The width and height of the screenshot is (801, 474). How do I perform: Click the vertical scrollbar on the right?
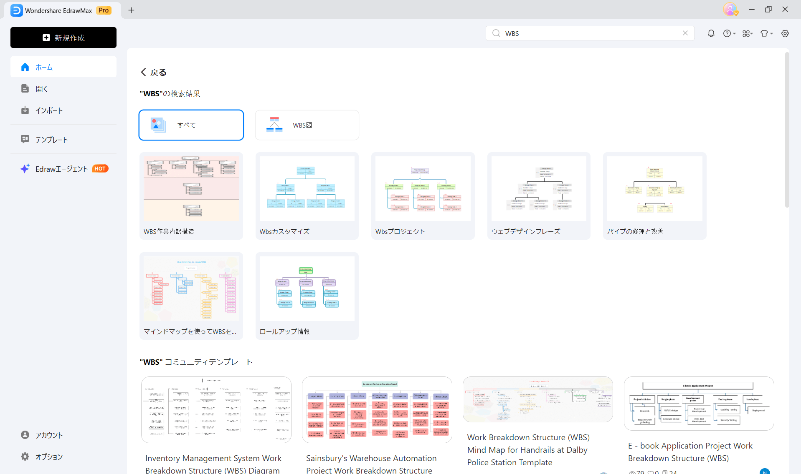(x=787, y=130)
